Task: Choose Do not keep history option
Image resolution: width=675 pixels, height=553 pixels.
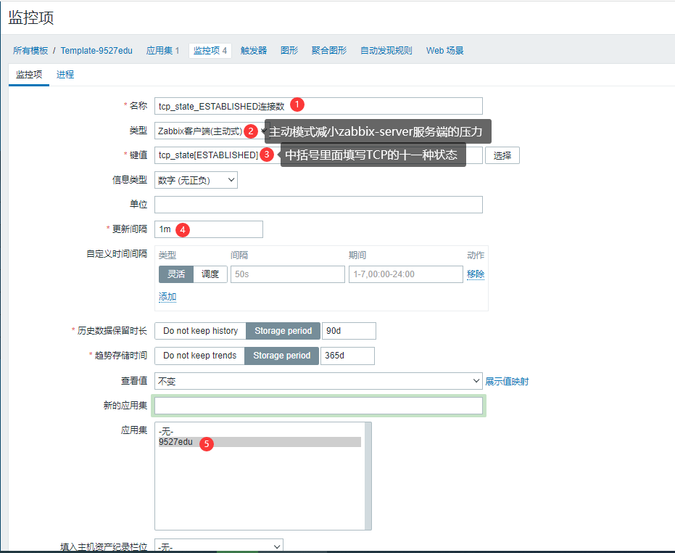Action: coord(200,331)
